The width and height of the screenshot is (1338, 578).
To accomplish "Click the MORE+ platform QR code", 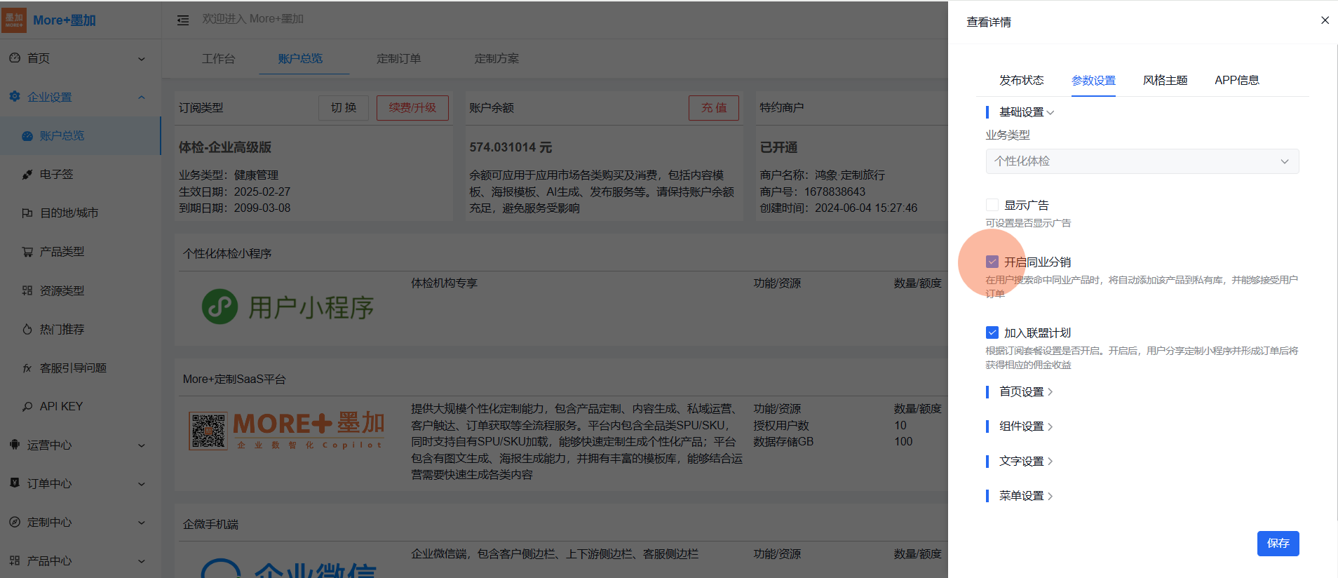I will [x=208, y=431].
